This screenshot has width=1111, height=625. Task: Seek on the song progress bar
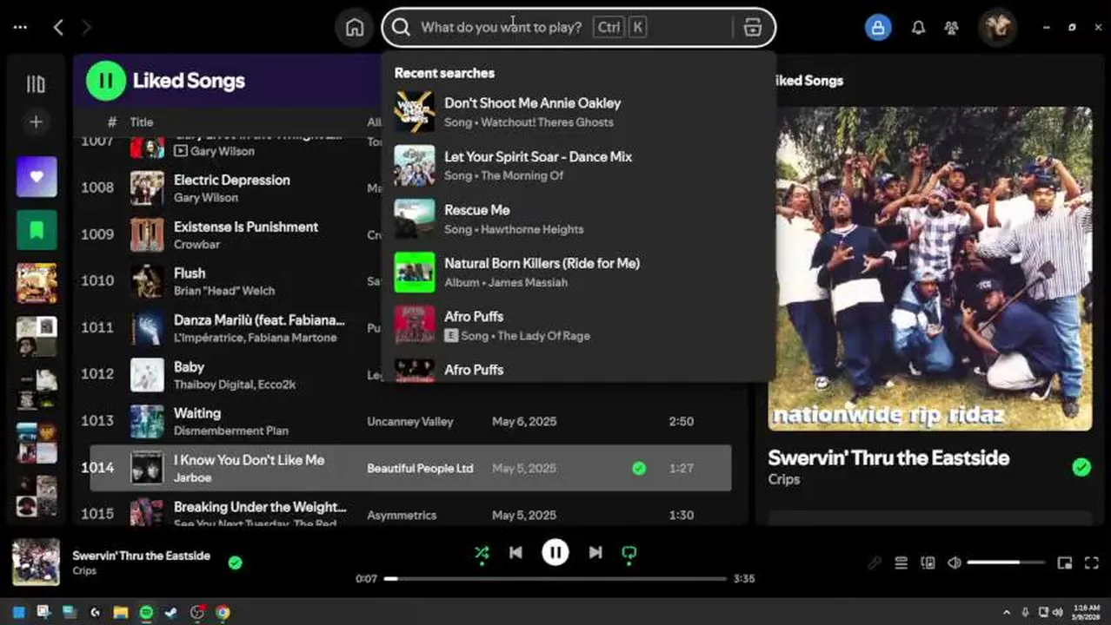click(x=555, y=579)
